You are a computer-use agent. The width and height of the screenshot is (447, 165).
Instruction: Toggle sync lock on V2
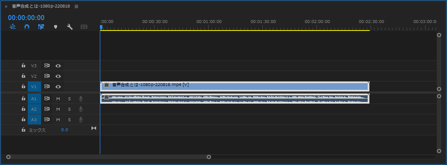47,76
